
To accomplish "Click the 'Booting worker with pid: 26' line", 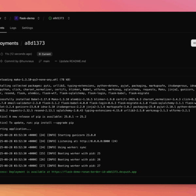I will (50, 160).
